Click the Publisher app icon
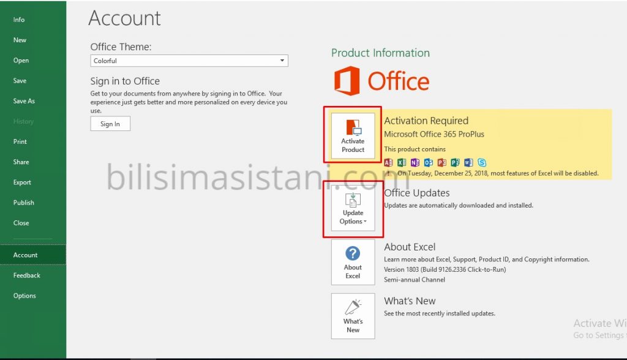627x360 pixels. pyautogui.click(x=455, y=162)
